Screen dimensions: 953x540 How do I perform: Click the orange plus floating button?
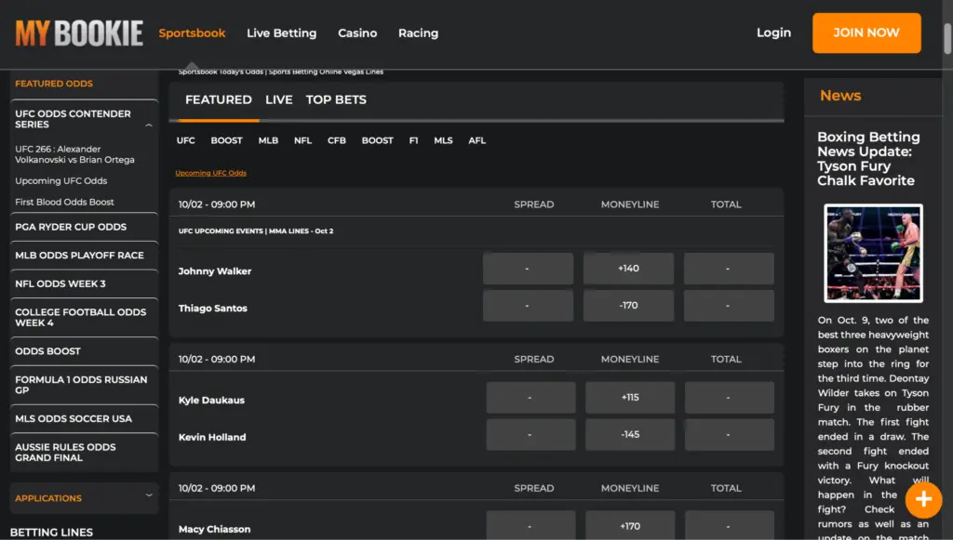point(922,499)
